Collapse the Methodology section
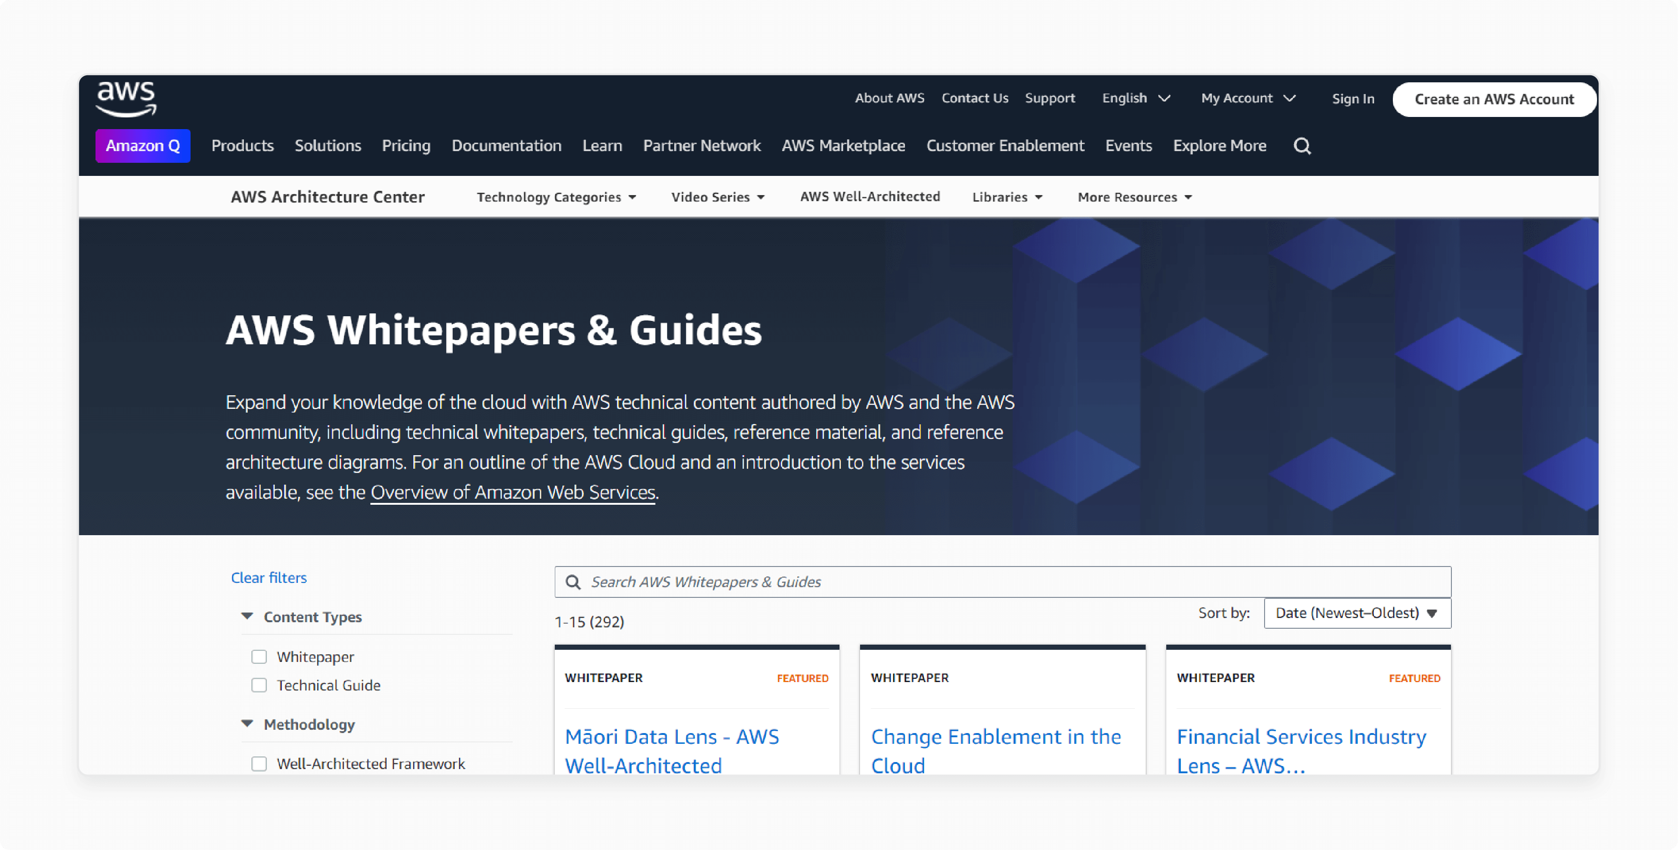The image size is (1678, 850). click(298, 724)
